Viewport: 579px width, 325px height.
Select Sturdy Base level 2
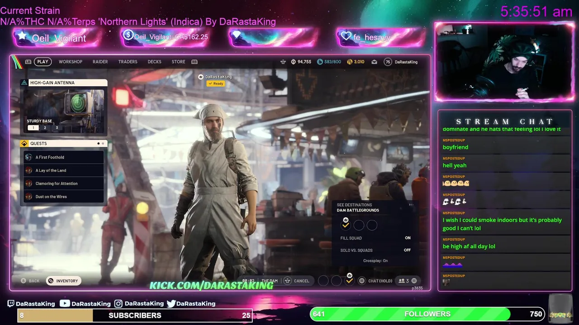45,128
